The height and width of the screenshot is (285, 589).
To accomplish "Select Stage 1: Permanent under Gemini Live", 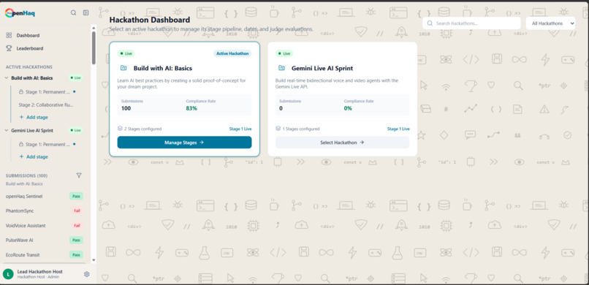I will (47, 144).
